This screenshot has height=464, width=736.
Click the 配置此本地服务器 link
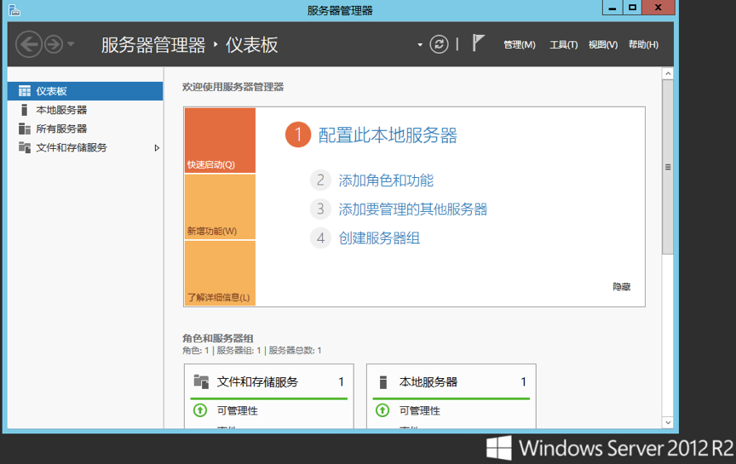[388, 135]
